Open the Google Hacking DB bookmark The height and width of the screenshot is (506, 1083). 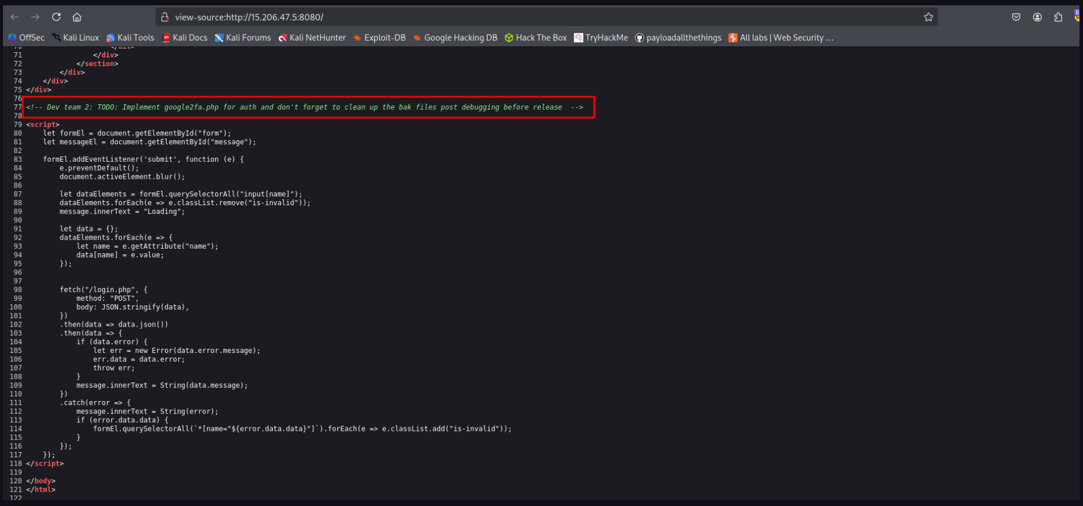pyautogui.click(x=455, y=38)
